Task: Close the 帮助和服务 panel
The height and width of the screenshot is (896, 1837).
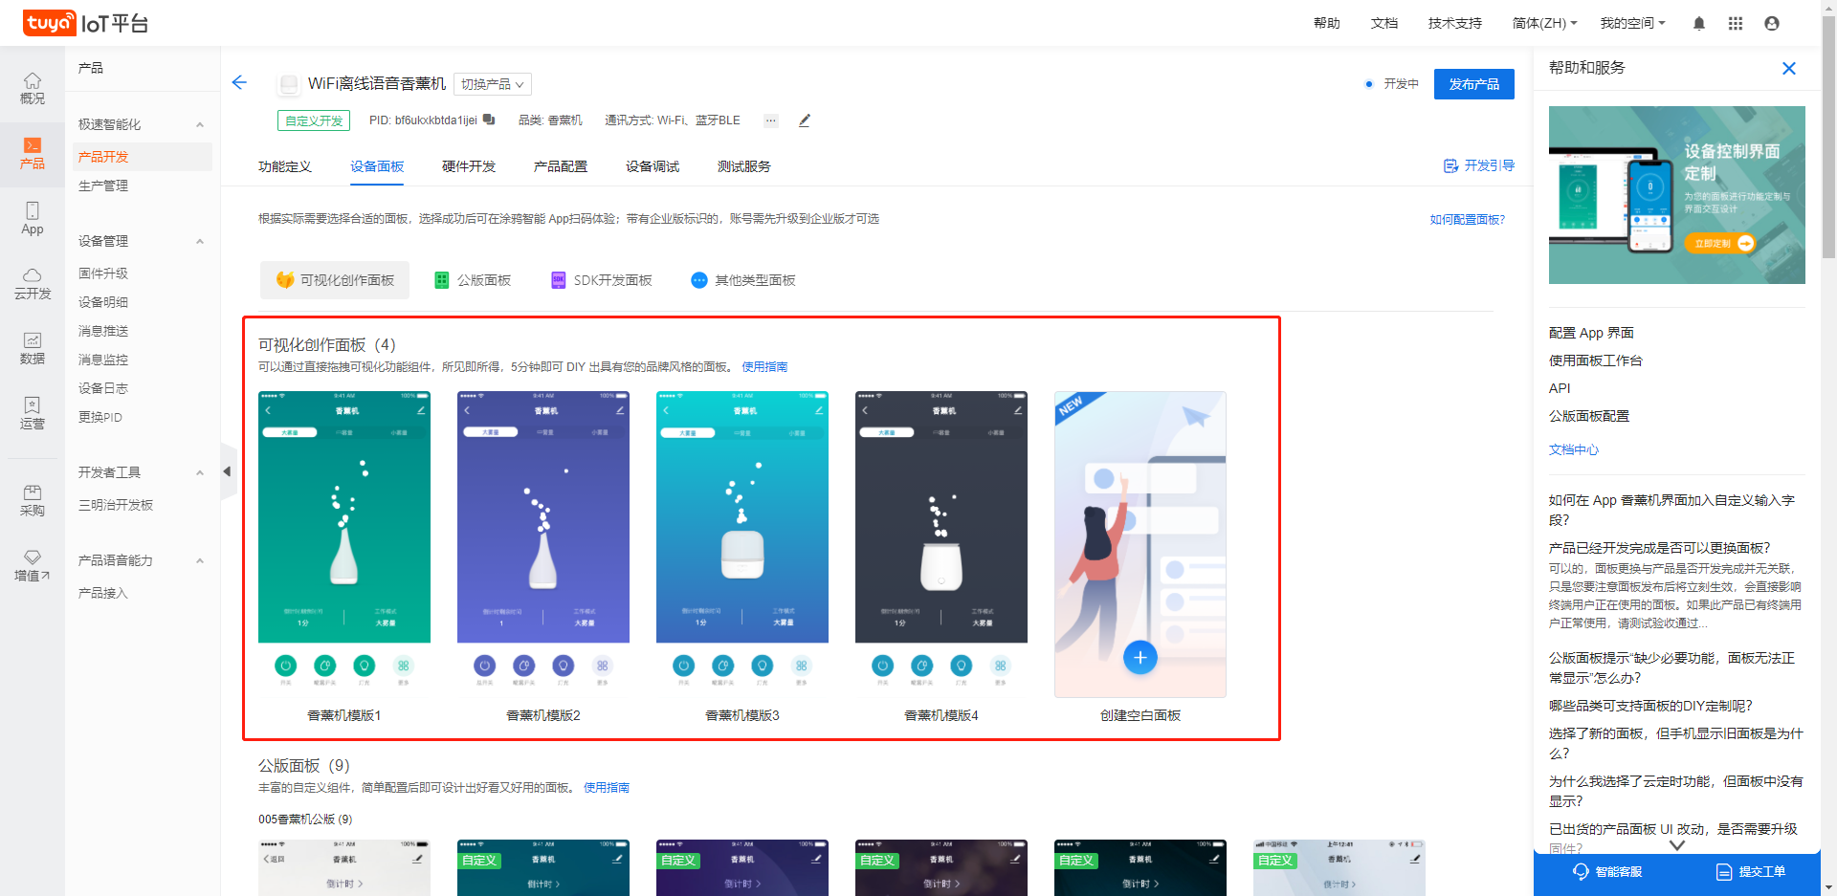Action: [1789, 68]
